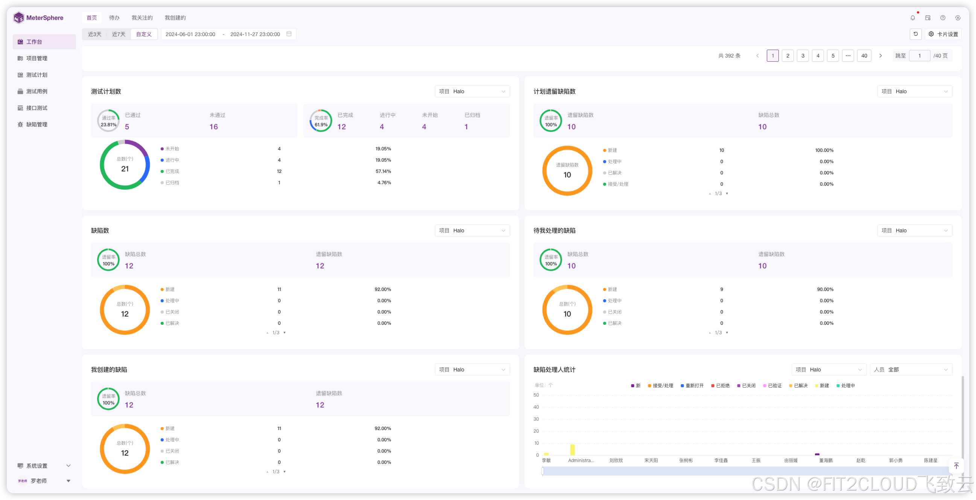The width and height of the screenshot is (976, 500).
Task: Open the calendar icon in the date range picker
Action: tap(289, 34)
